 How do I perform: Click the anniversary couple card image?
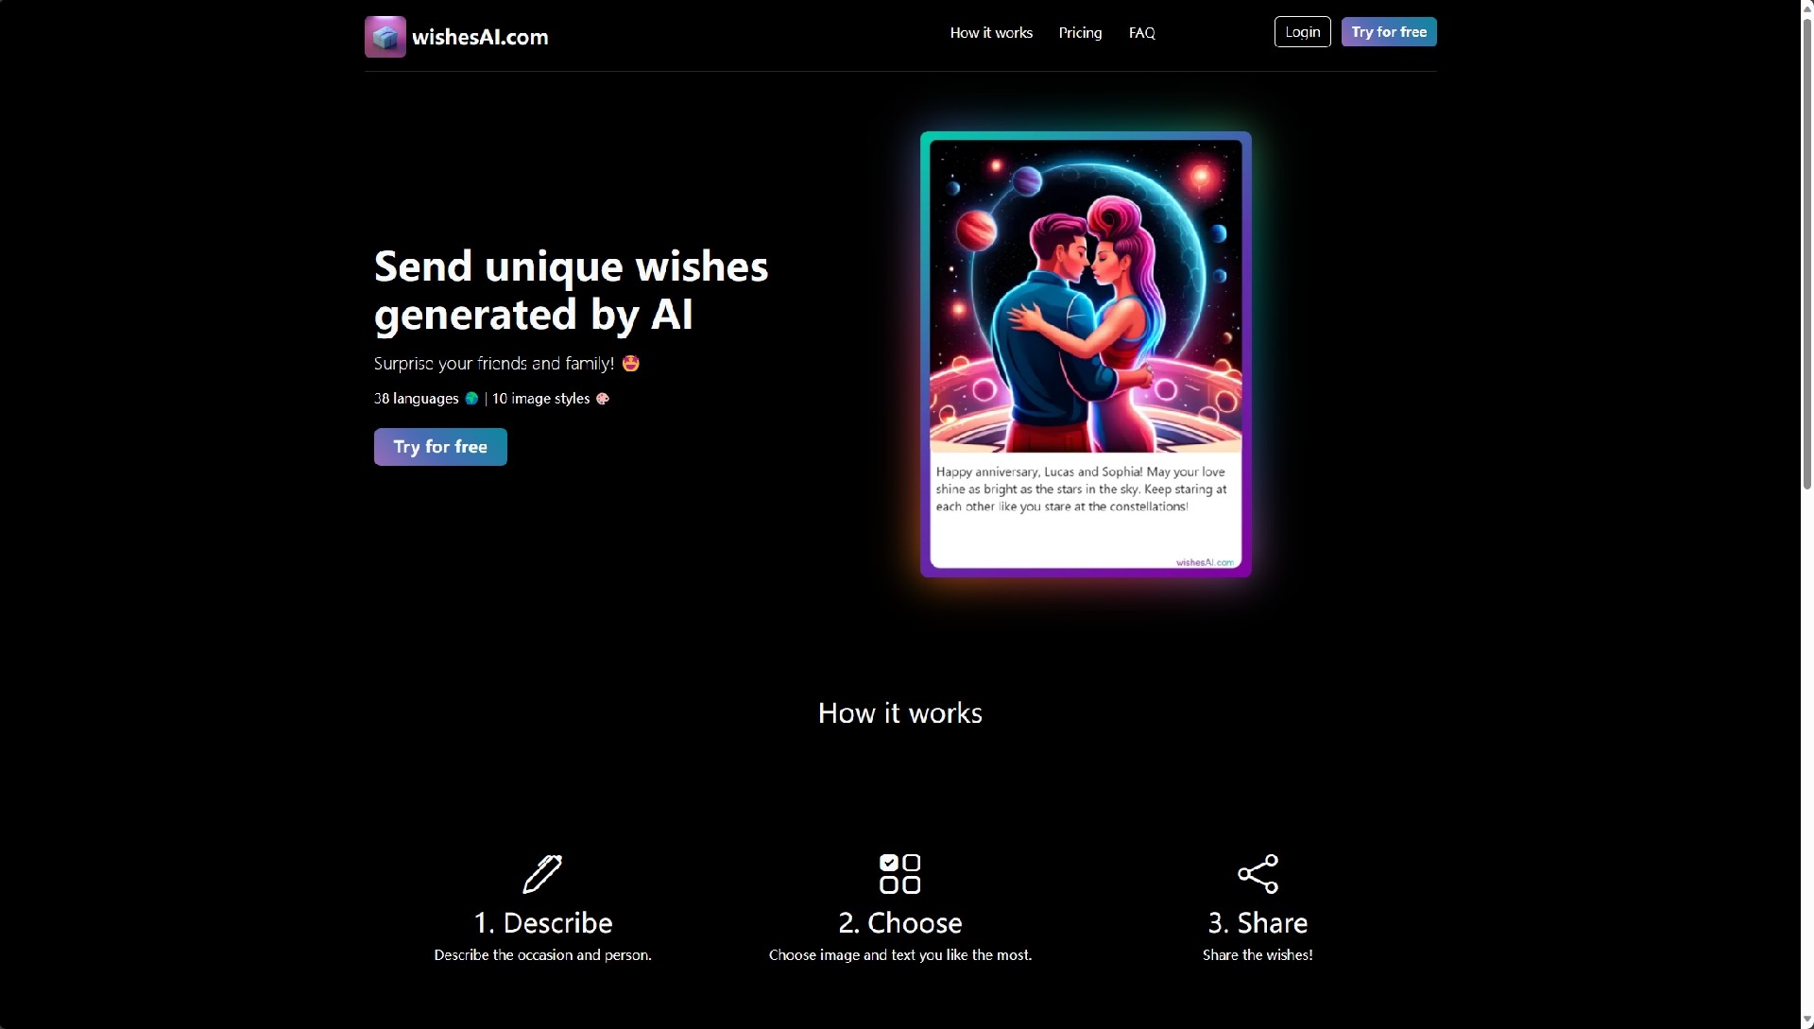[x=1086, y=297]
